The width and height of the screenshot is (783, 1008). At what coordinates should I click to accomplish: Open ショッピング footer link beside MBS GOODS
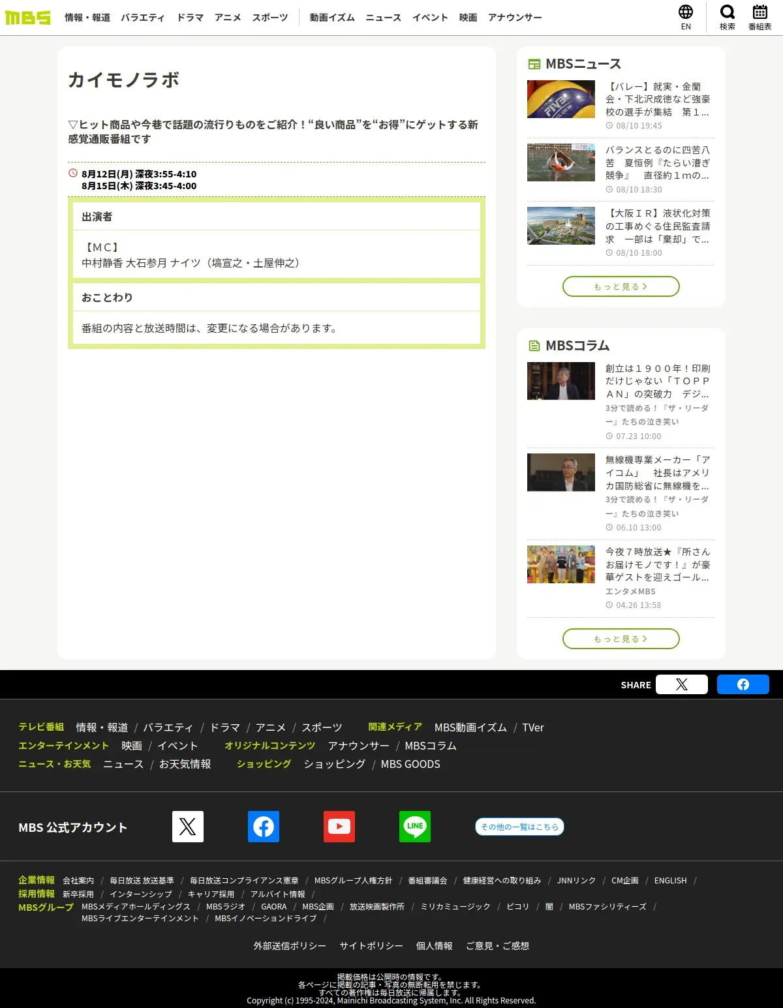pyautogui.click(x=335, y=764)
